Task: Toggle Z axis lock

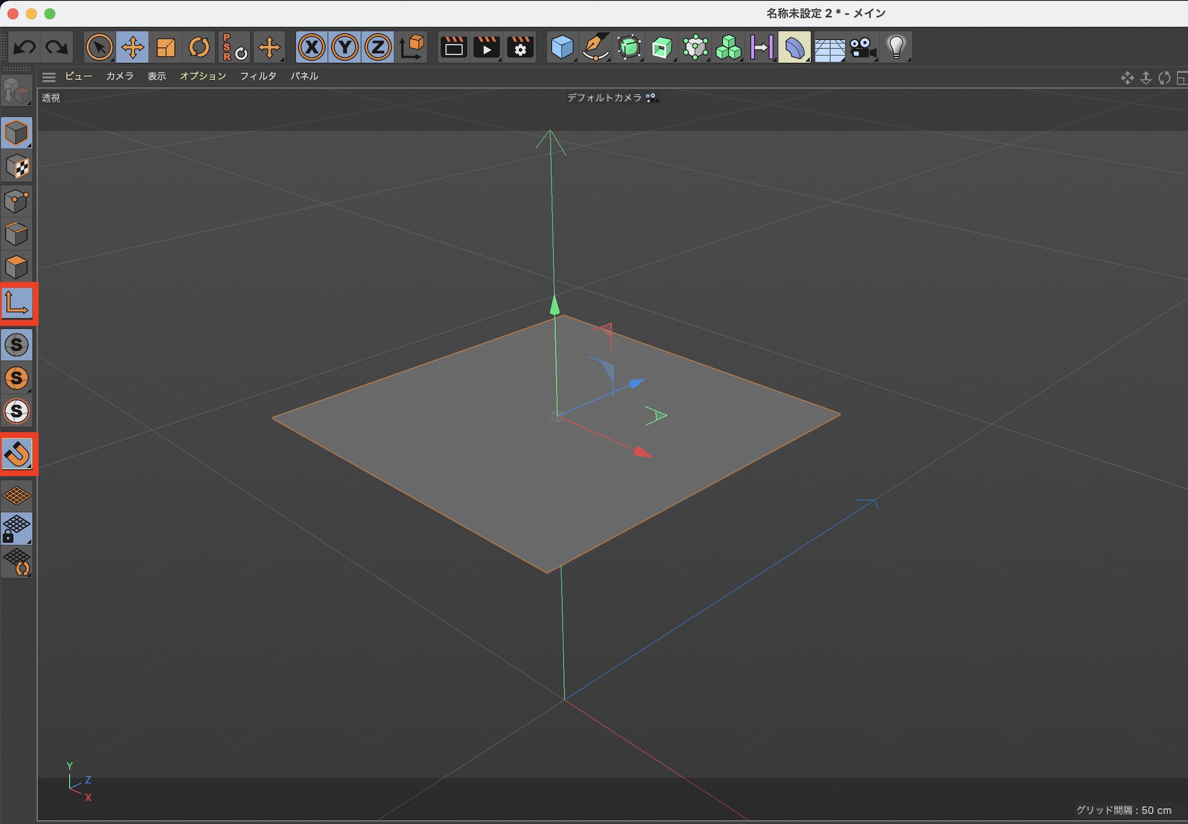Action: (x=378, y=47)
